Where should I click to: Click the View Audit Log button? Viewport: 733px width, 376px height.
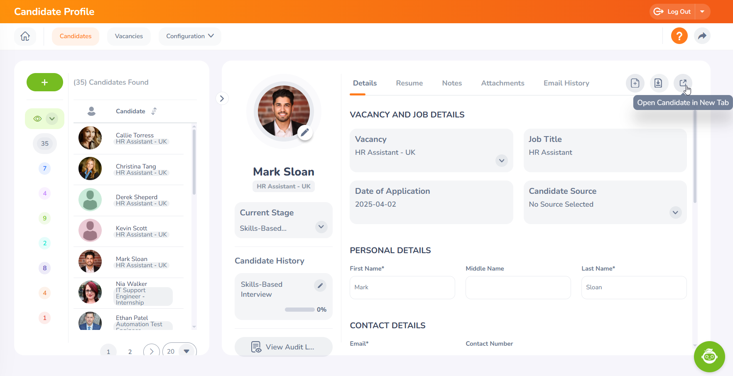pos(283,347)
